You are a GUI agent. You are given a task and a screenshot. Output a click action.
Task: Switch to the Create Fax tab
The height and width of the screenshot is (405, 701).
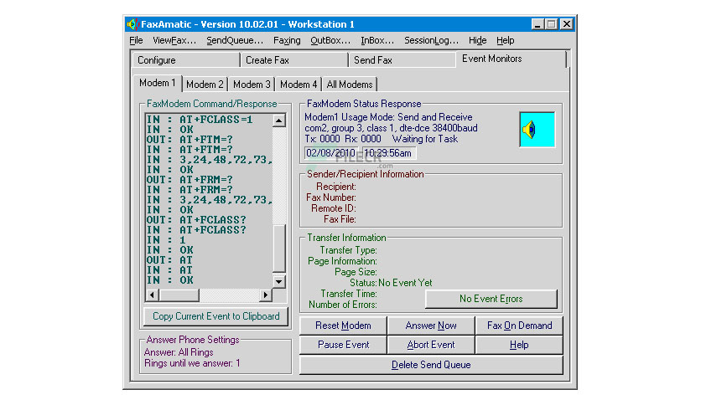pyautogui.click(x=294, y=60)
